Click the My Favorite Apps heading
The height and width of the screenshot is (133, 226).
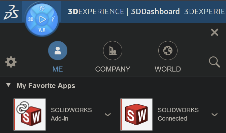46,86
